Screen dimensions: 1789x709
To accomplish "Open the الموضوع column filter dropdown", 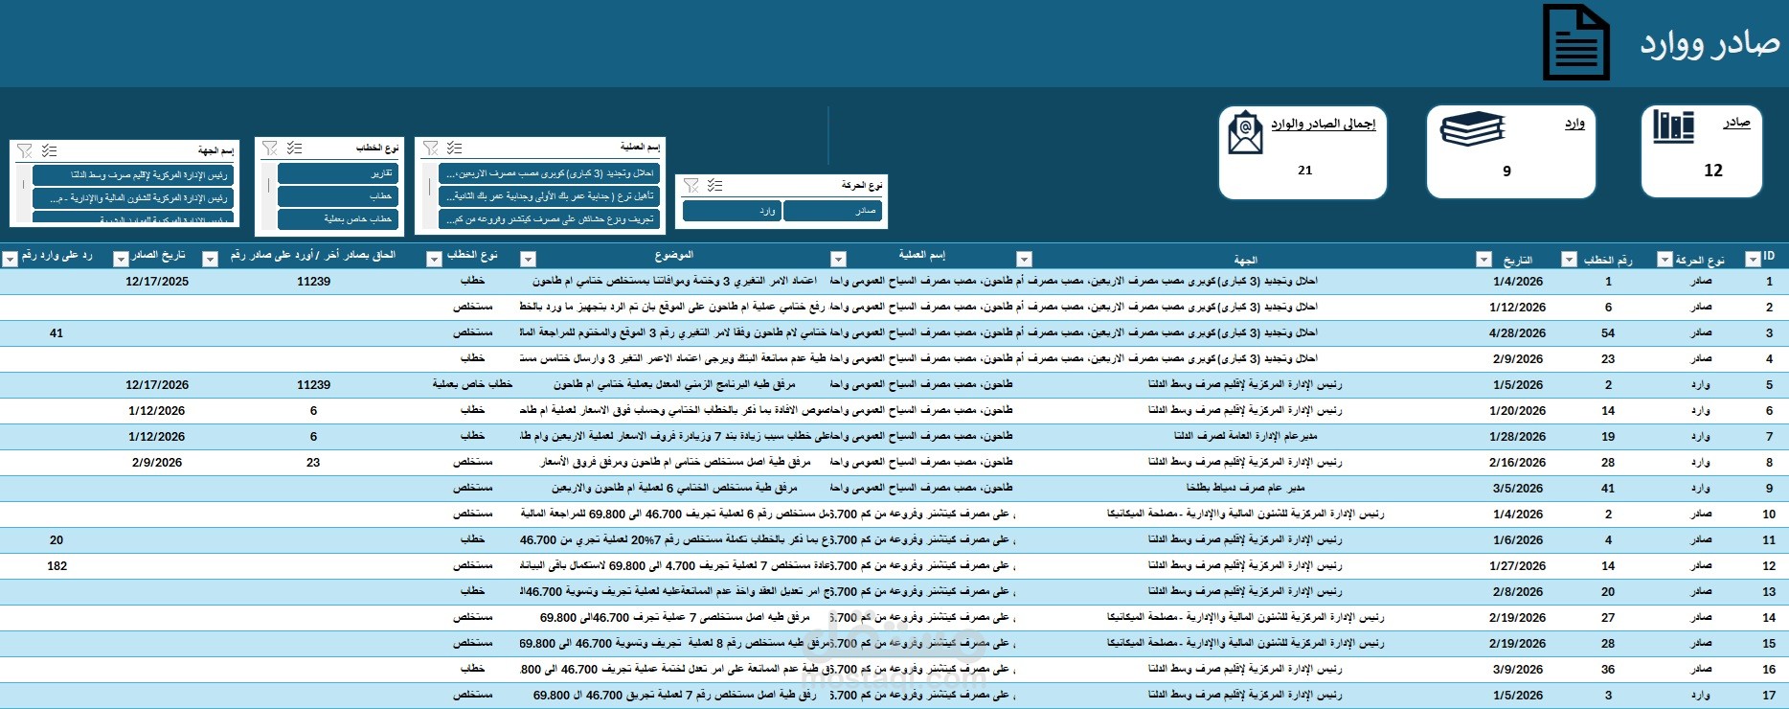I will (528, 260).
